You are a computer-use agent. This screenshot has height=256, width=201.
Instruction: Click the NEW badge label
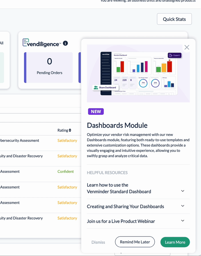tap(96, 112)
